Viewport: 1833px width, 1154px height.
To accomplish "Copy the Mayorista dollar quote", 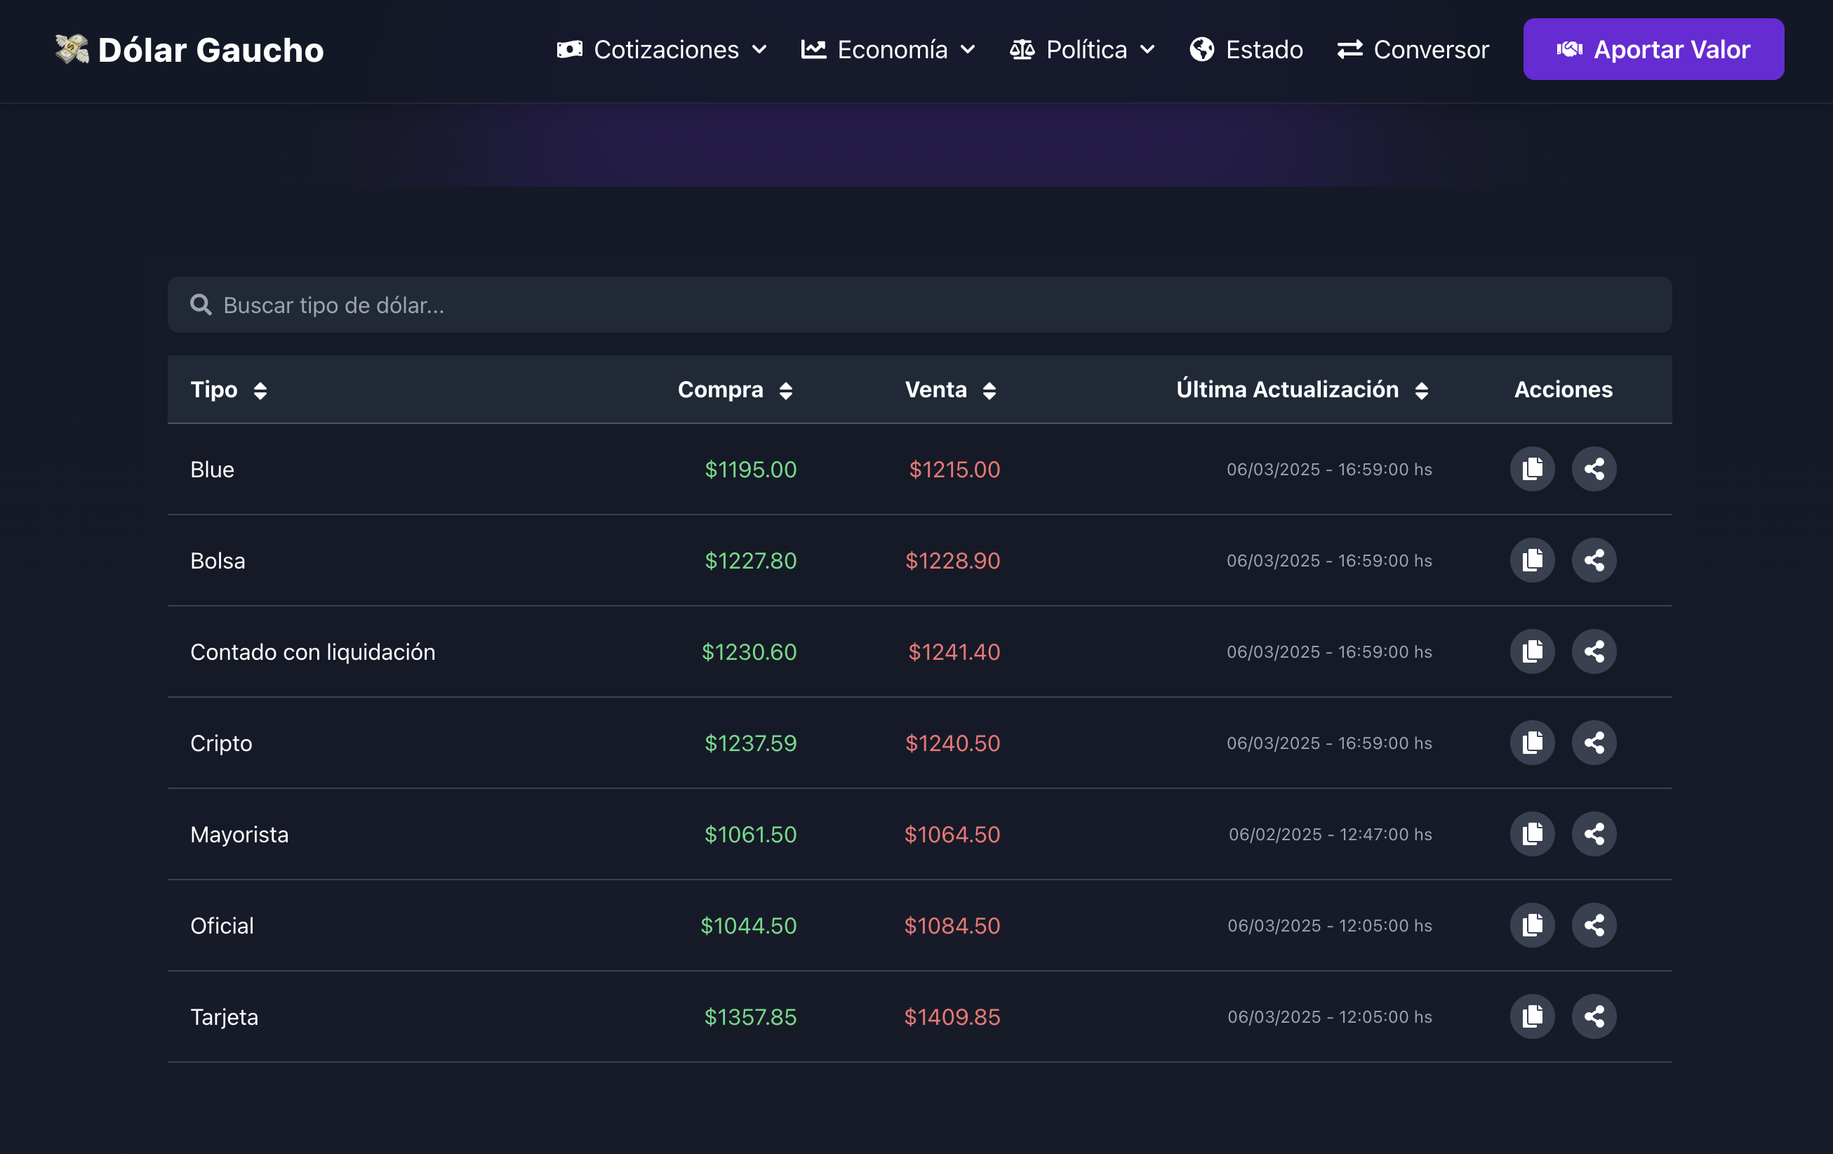I will click(1533, 835).
